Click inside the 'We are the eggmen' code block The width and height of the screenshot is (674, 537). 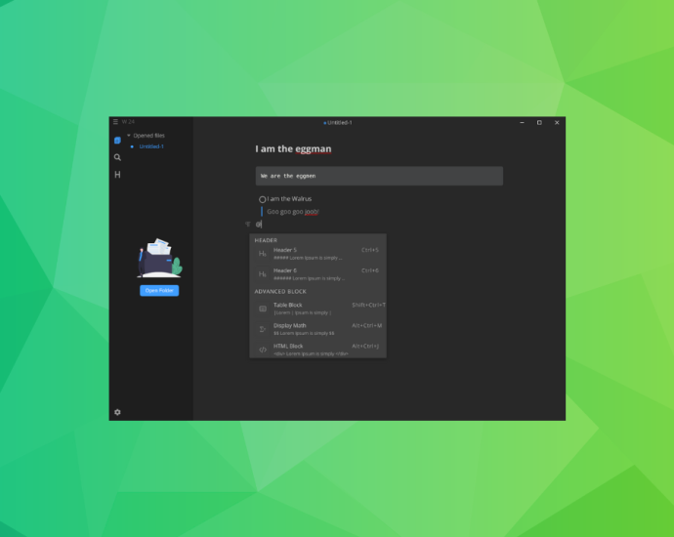pyautogui.click(x=379, y=176)
